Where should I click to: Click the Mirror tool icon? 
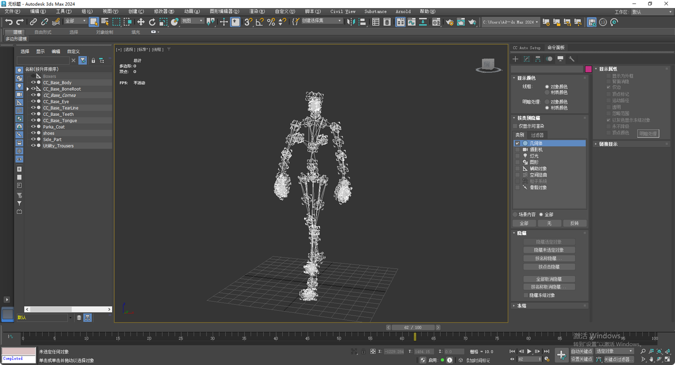(x=351, y=22)
